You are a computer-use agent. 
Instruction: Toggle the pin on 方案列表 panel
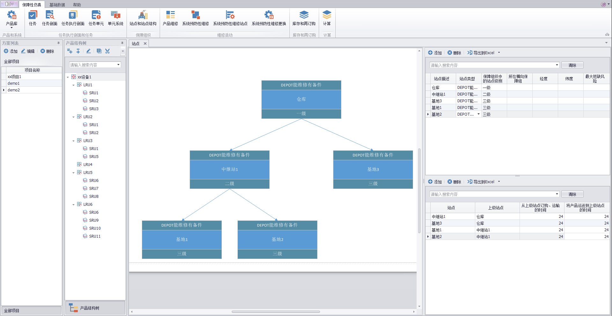coord(58,43)
